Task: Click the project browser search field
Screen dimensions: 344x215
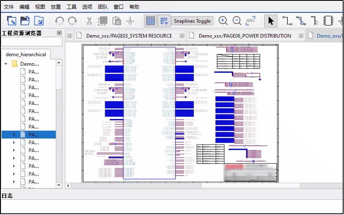Action: (31, 42)
